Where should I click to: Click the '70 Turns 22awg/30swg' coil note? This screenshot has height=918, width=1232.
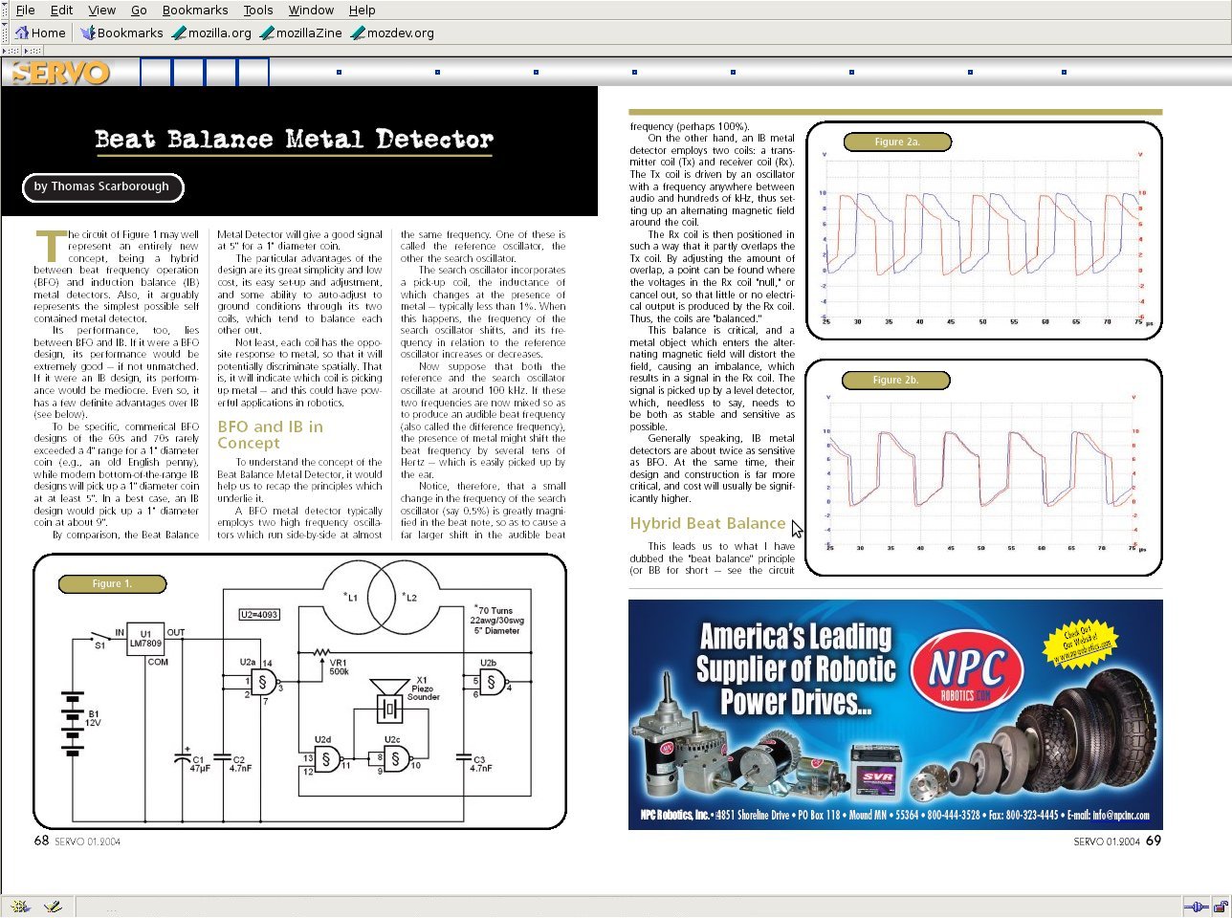(x=497, y=620)
